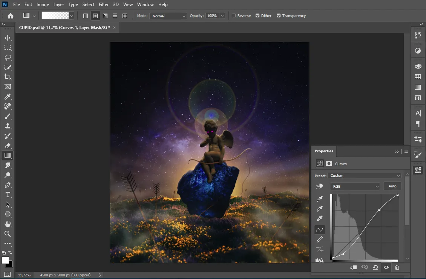
Task: Select the Hand tool
Action: [8, 224]
